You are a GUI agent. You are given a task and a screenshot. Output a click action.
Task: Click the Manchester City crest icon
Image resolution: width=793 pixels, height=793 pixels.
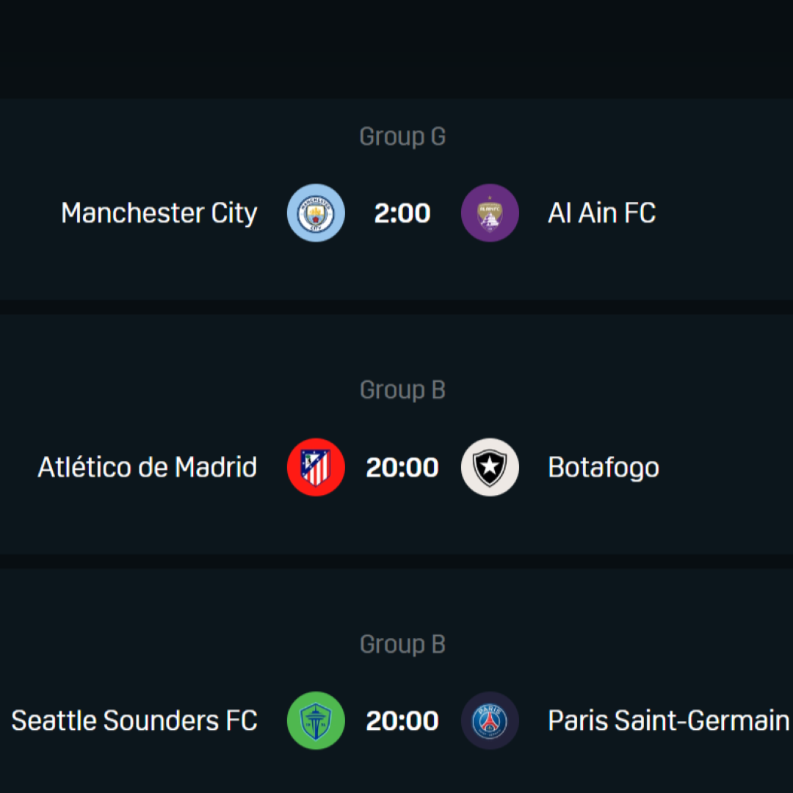[316, 213]
